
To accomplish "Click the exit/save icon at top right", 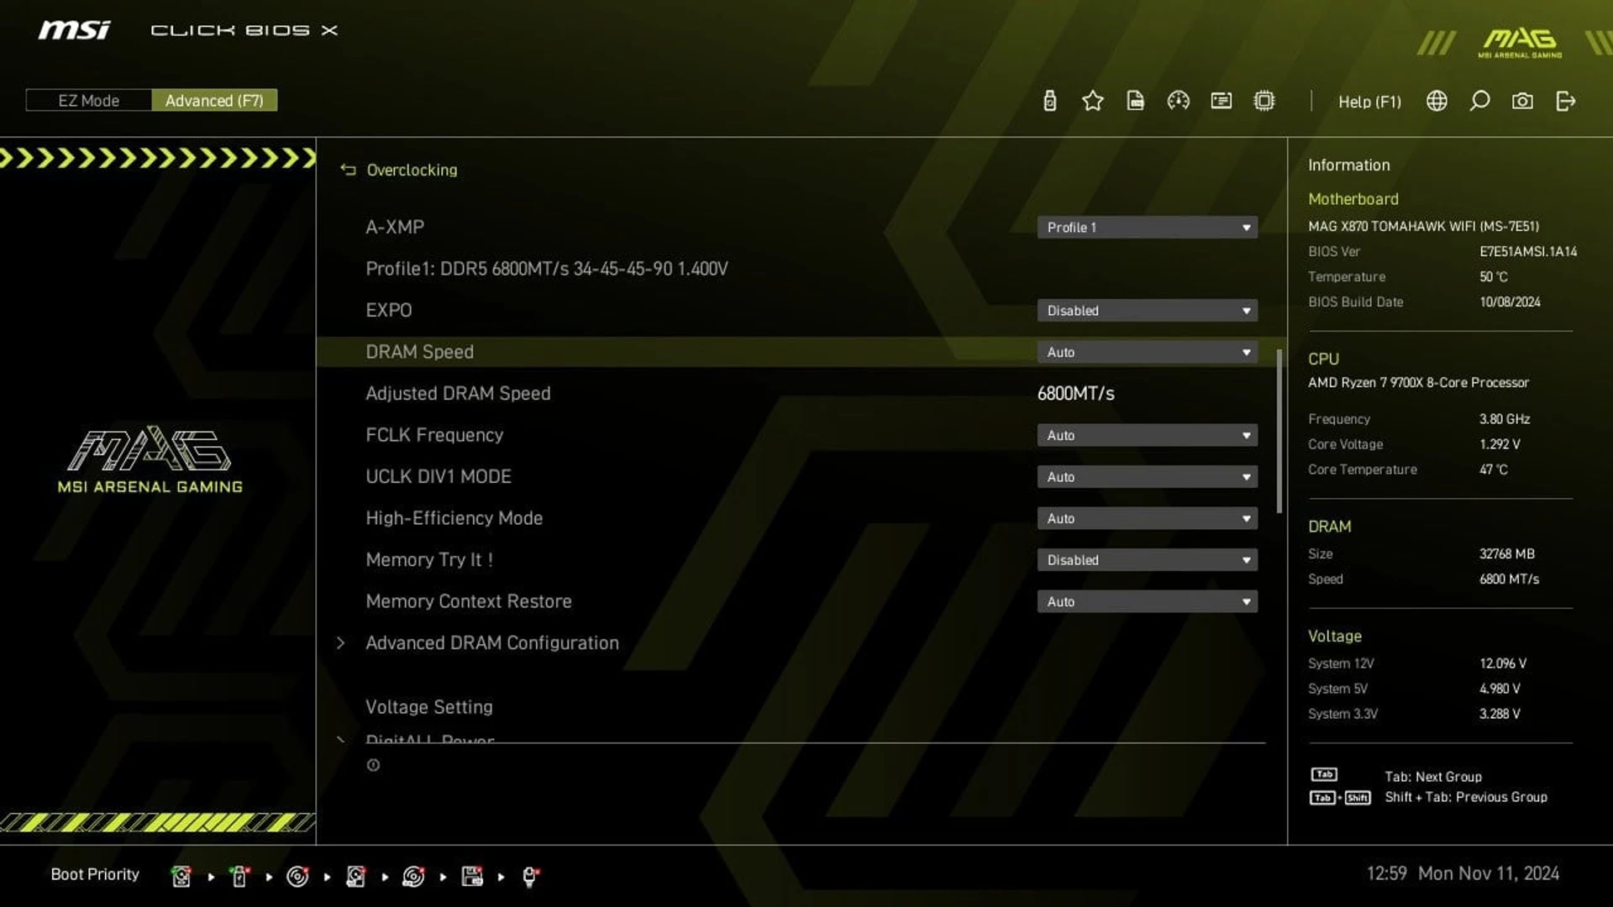I will [1565, 102].
